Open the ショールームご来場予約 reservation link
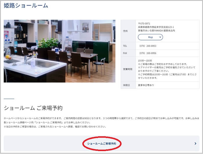 (x=101, y=144)
